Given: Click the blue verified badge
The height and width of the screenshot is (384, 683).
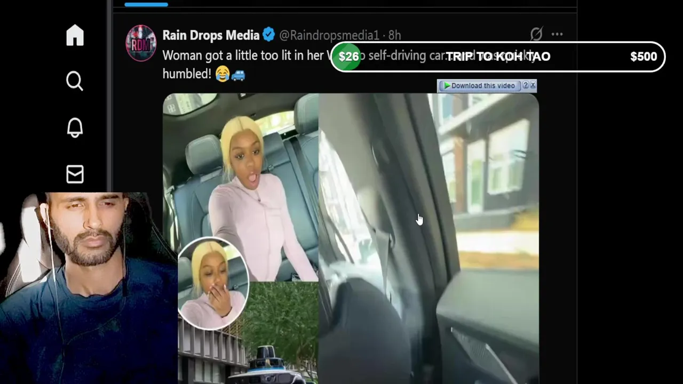Looking at the screenshot, I should [x=268, y=35].
